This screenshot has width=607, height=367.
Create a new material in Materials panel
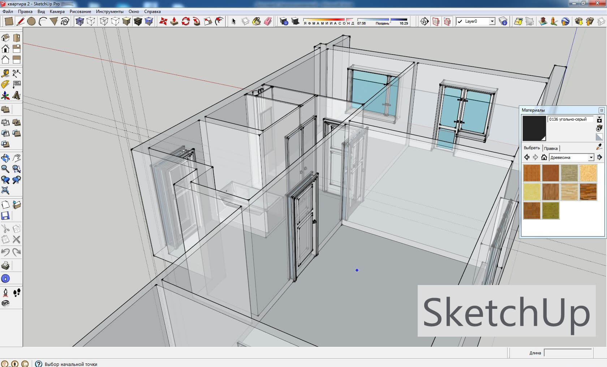click(599, 121)
